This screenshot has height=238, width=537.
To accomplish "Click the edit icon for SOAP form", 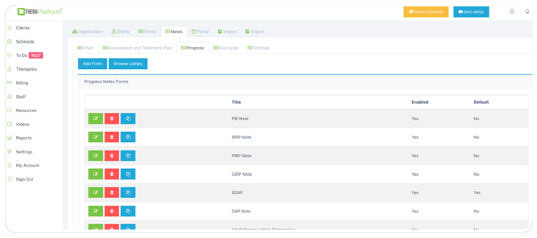I will [95, 193].
